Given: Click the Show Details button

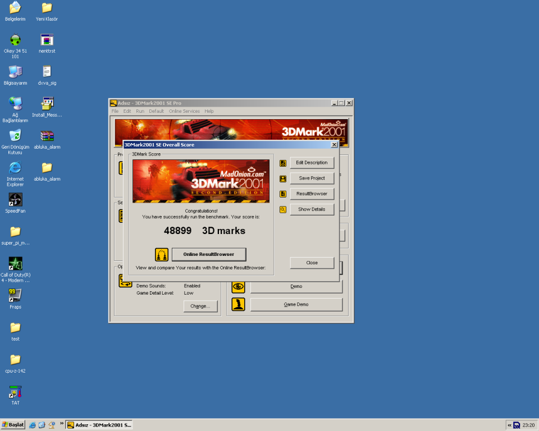Looking at the screenshot, I should point(312,209).
